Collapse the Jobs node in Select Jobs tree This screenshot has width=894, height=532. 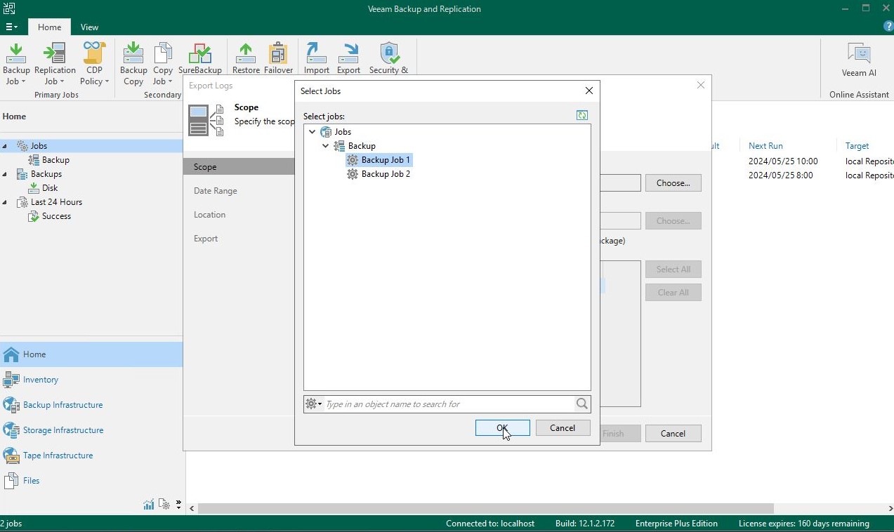click(x=313, y=132)
